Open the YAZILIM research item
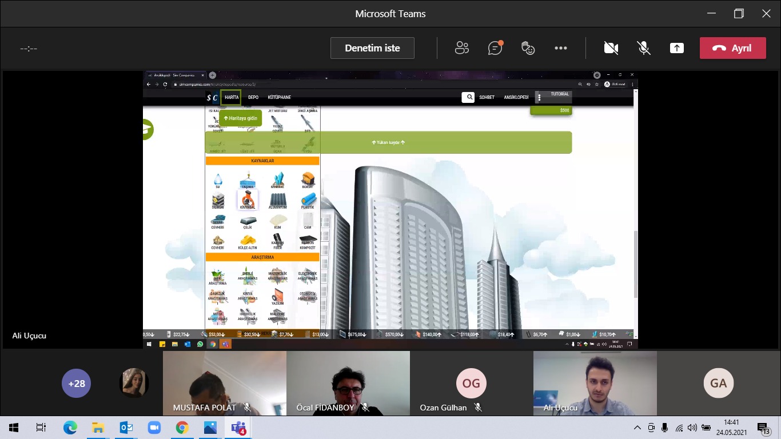The width and height of the screenshot is (781, 439). (x=277, y=296)
